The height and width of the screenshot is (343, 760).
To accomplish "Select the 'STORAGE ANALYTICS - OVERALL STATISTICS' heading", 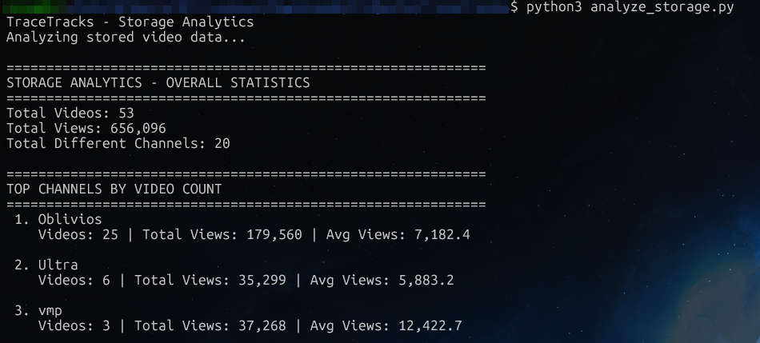I will [x=158, y=83].
